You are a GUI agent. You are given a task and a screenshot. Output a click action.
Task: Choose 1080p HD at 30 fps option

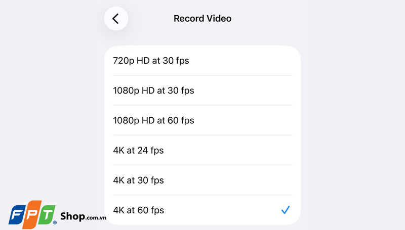click(202, 90)
